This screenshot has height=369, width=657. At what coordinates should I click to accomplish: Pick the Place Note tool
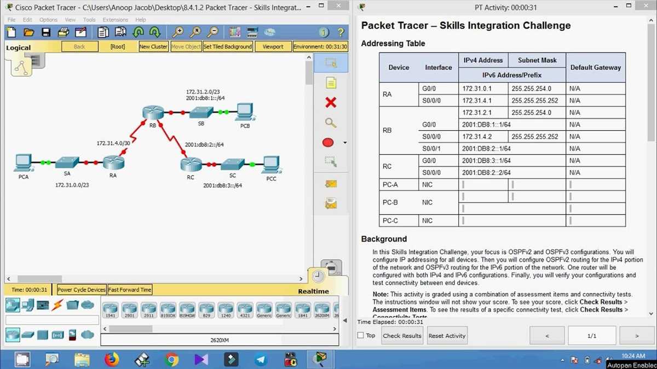(x=330, y=83)
